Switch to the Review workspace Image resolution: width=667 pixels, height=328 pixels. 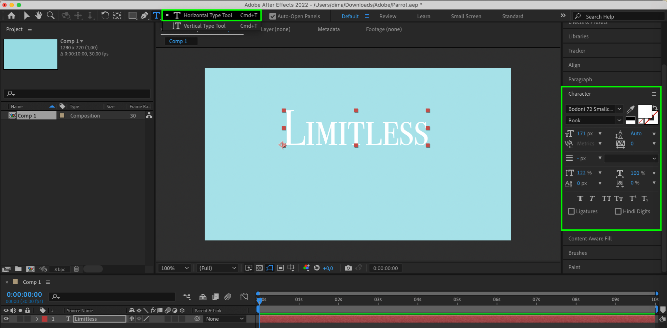388,16
